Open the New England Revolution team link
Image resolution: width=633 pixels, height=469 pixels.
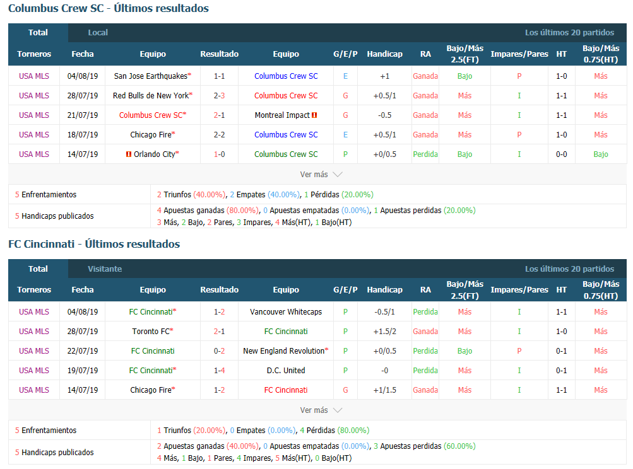tap(284, 351)
